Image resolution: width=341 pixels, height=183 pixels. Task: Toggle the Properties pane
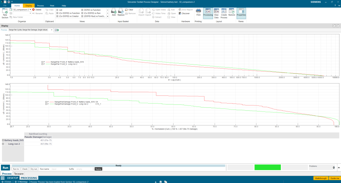pyautogui.click(x=241, y=13)
